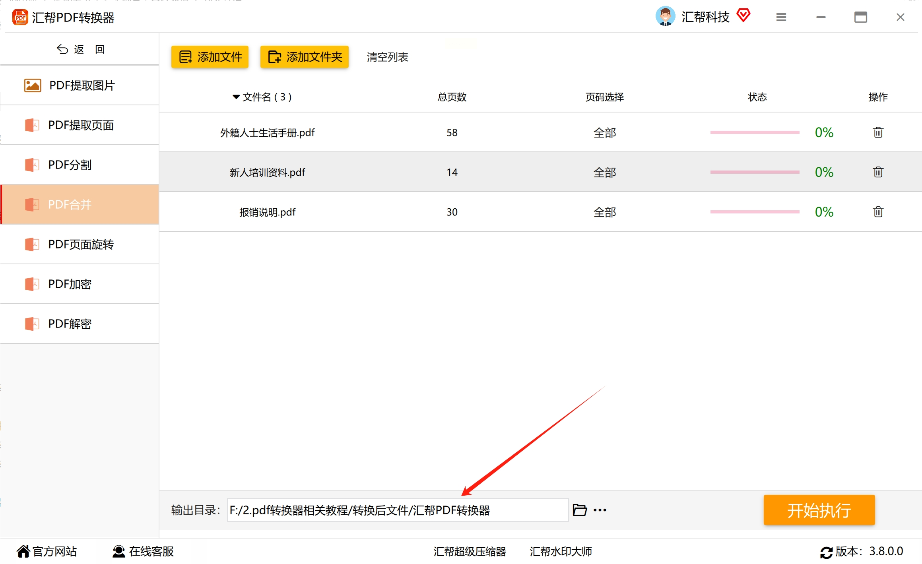This screenshot has height=564, width=922.
Task: Click the hamburger menu icon in title bar
Action: coord(781,17)
